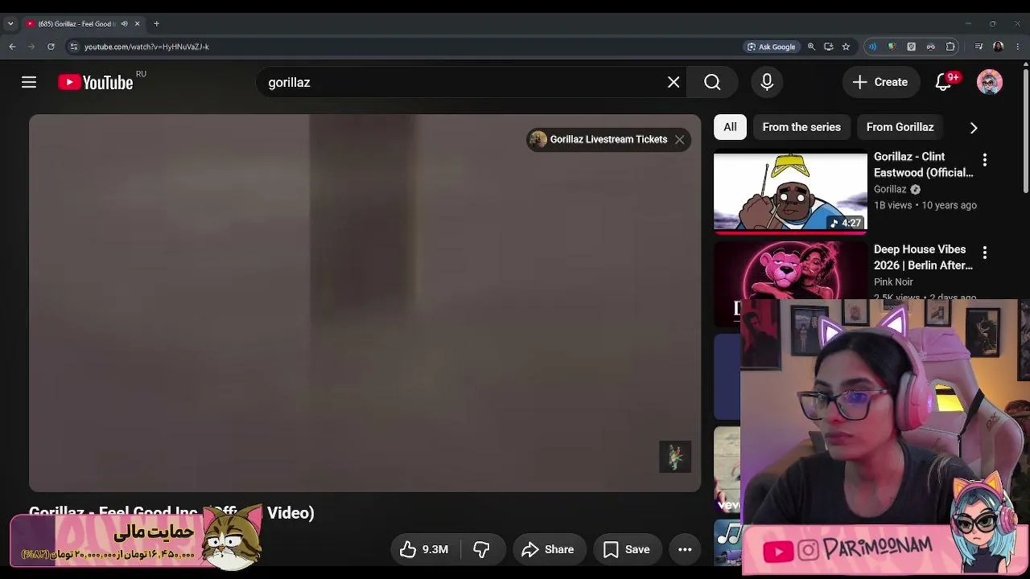Open the browser tab search dropdown

click(10, 24)
